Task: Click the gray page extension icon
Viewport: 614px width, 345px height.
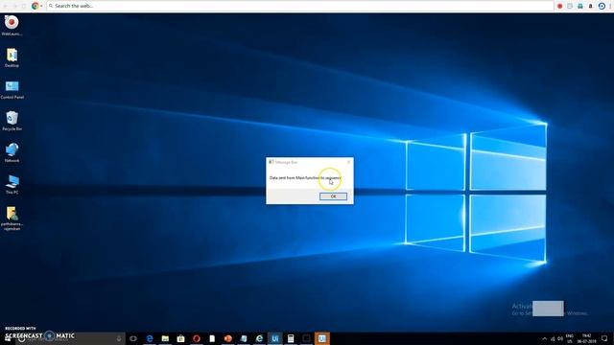Action: click(570, 6)
